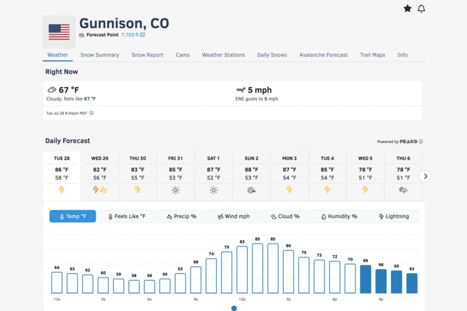The width and height of the screenshot is (467, 311).
Task: Click the lightning icon under TUE 28
Action: (x=62, y=190)
